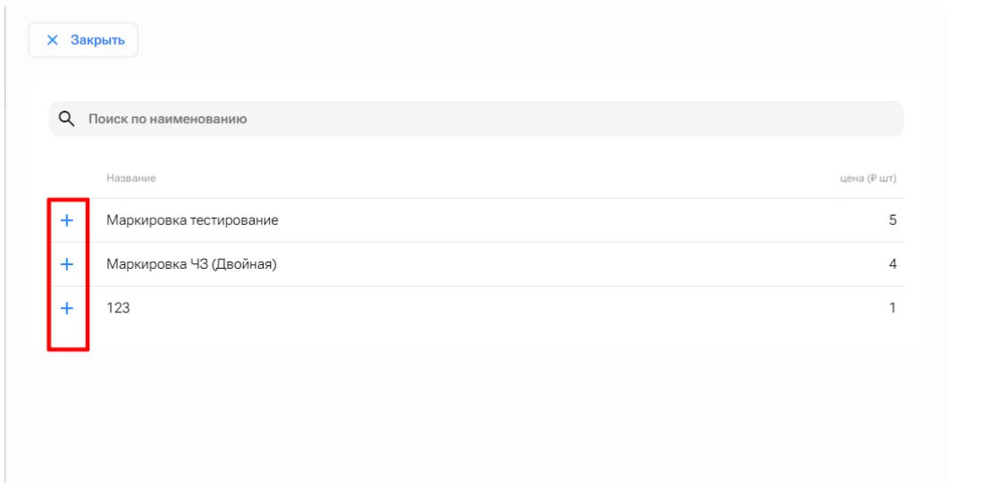The width and height of the screenshot is (998, 483).
Task: Click the magnifier icon in the search bar
Action: click(66, 119)
